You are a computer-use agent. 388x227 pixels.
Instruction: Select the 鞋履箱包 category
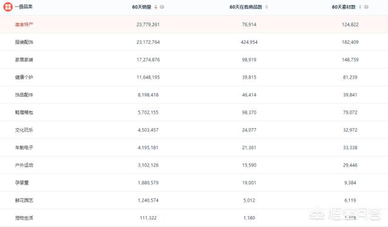(x=24, y=112)
